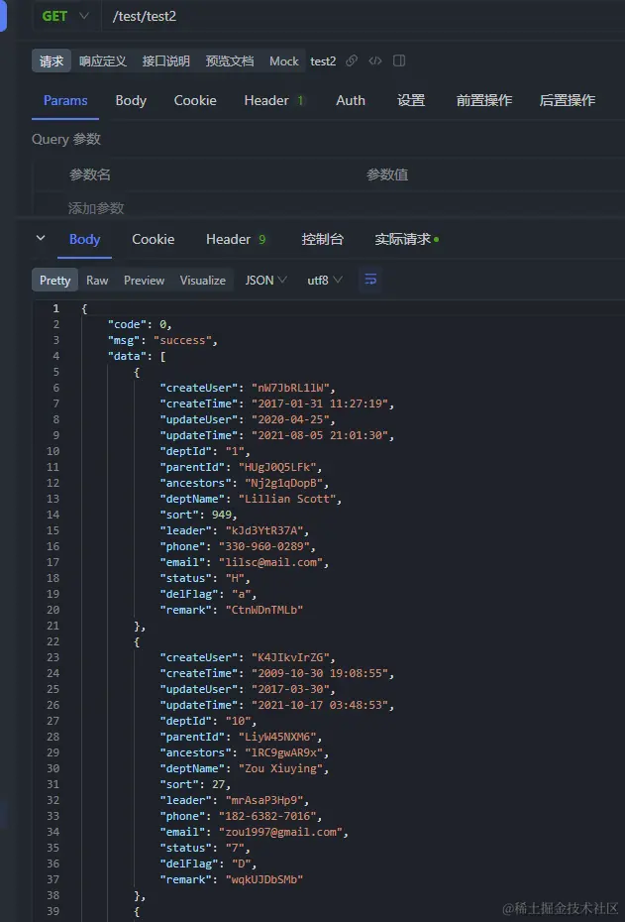The image size is (625, 922).
Task: Copy link icon next to test2
Action: coord(352,60)
